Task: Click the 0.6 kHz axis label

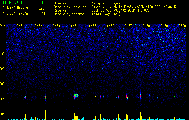Action: click(x=2, y=114)
